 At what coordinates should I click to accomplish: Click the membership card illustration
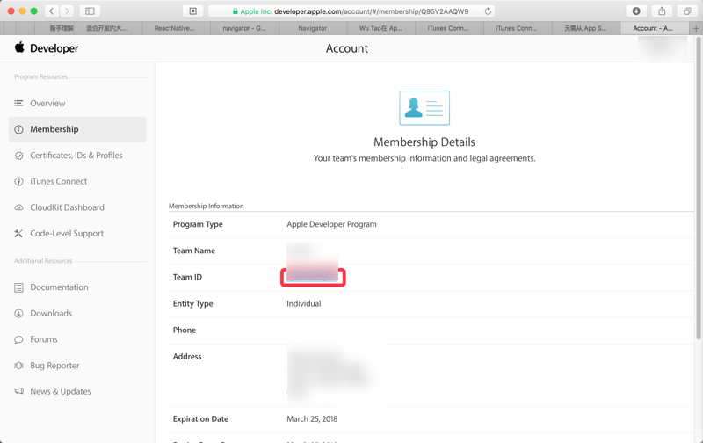pyautogui.click(x=424, y=107)
